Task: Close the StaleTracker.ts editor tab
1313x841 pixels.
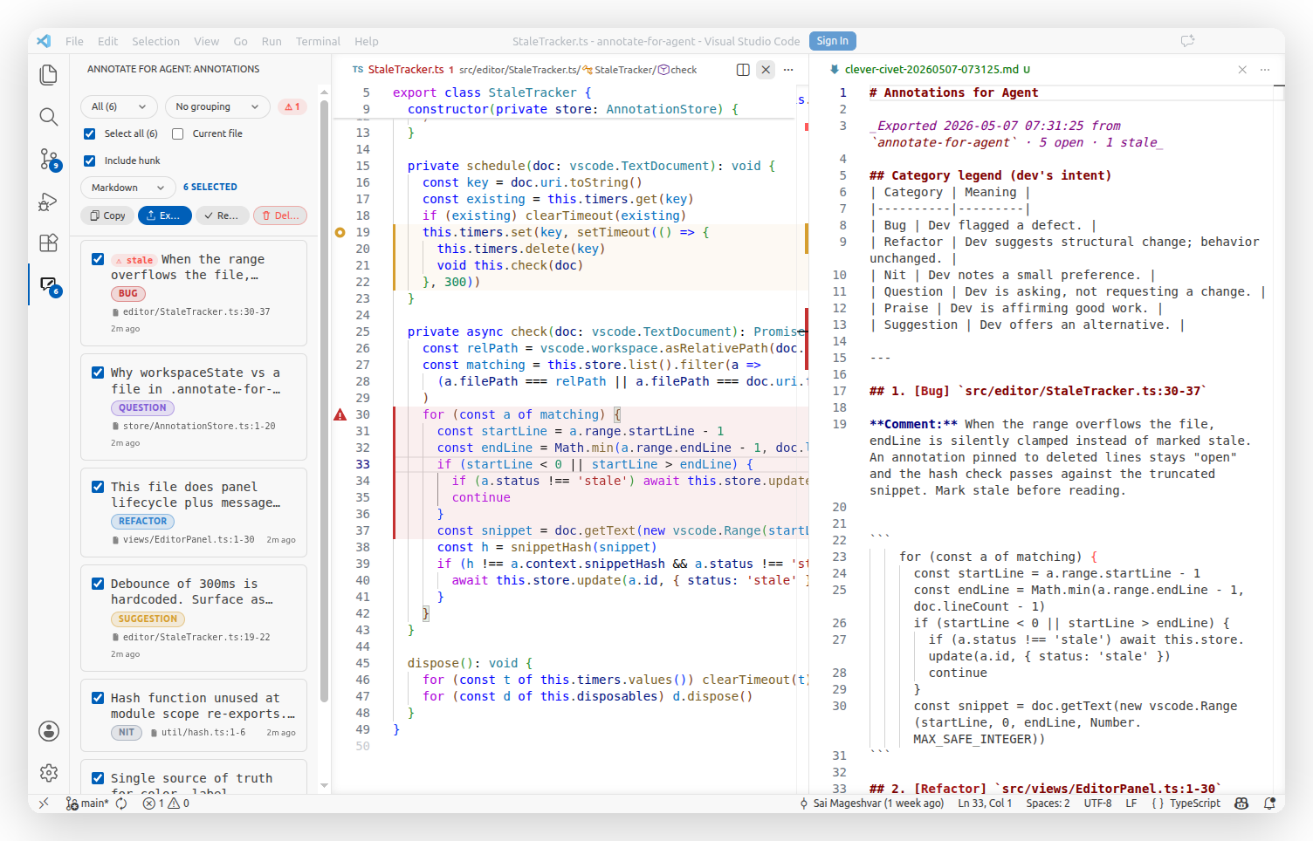Action: click(x=766, y=70)
